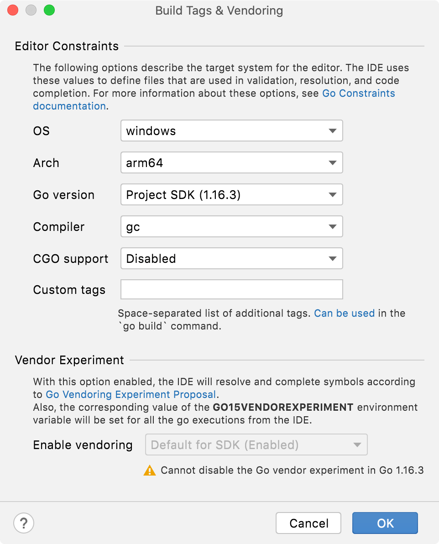Click the yellow warning triangle icon
The width and height of the screenshot is (439, 544).
[149, 471]
